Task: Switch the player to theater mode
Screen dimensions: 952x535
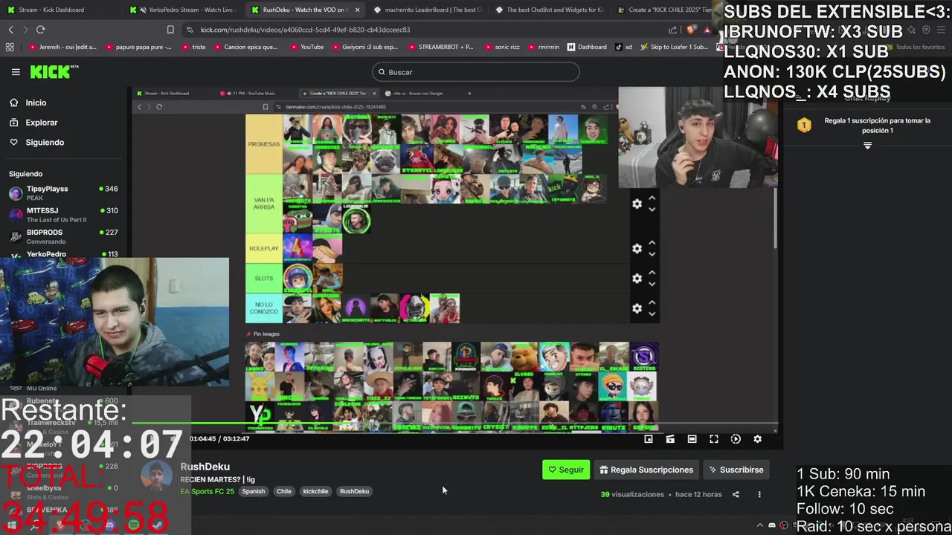Action: tap(692, 439)
